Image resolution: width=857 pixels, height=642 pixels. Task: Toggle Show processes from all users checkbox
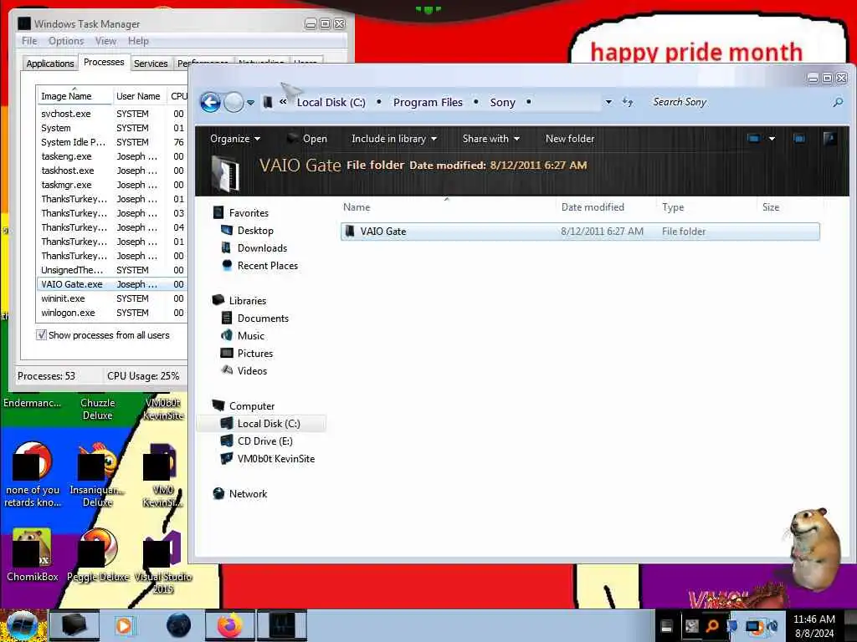(41, 335)
